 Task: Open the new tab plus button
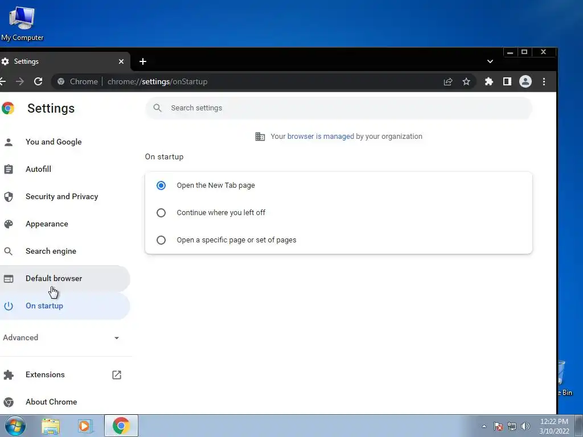[x=143, y=61]
